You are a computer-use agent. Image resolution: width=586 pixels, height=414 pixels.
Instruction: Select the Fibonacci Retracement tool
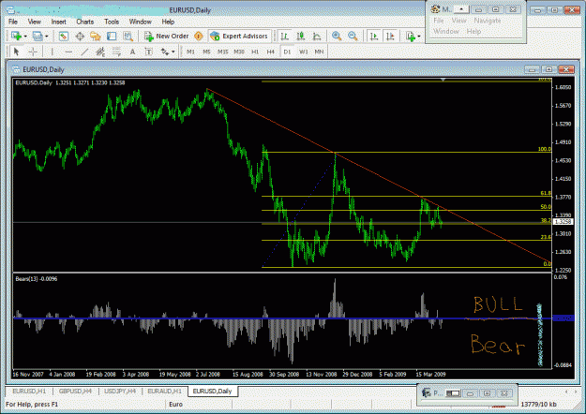coord(116,52)
